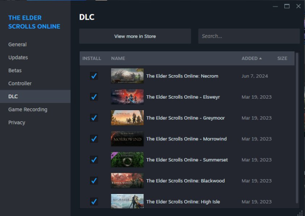Select the DLC sidebar item
This screenshot has height=216, width=305.
pos(35,97)
